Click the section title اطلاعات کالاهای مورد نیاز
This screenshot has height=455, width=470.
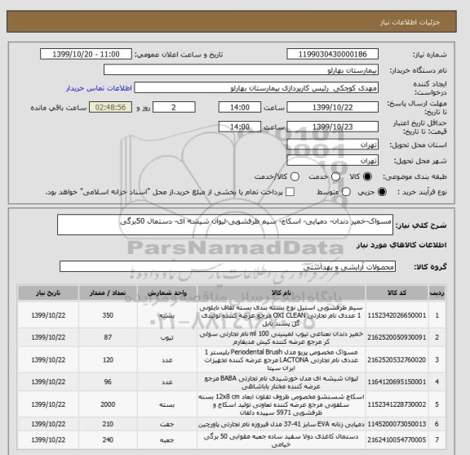pos(401,245)
